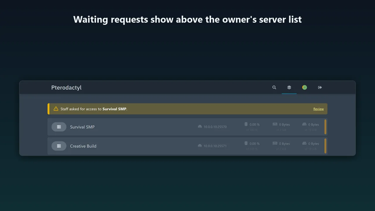Open account settings via the avatar icon
Image resolution: width=375 pixels, height=211 pixels.
click(x=305, y=87)
